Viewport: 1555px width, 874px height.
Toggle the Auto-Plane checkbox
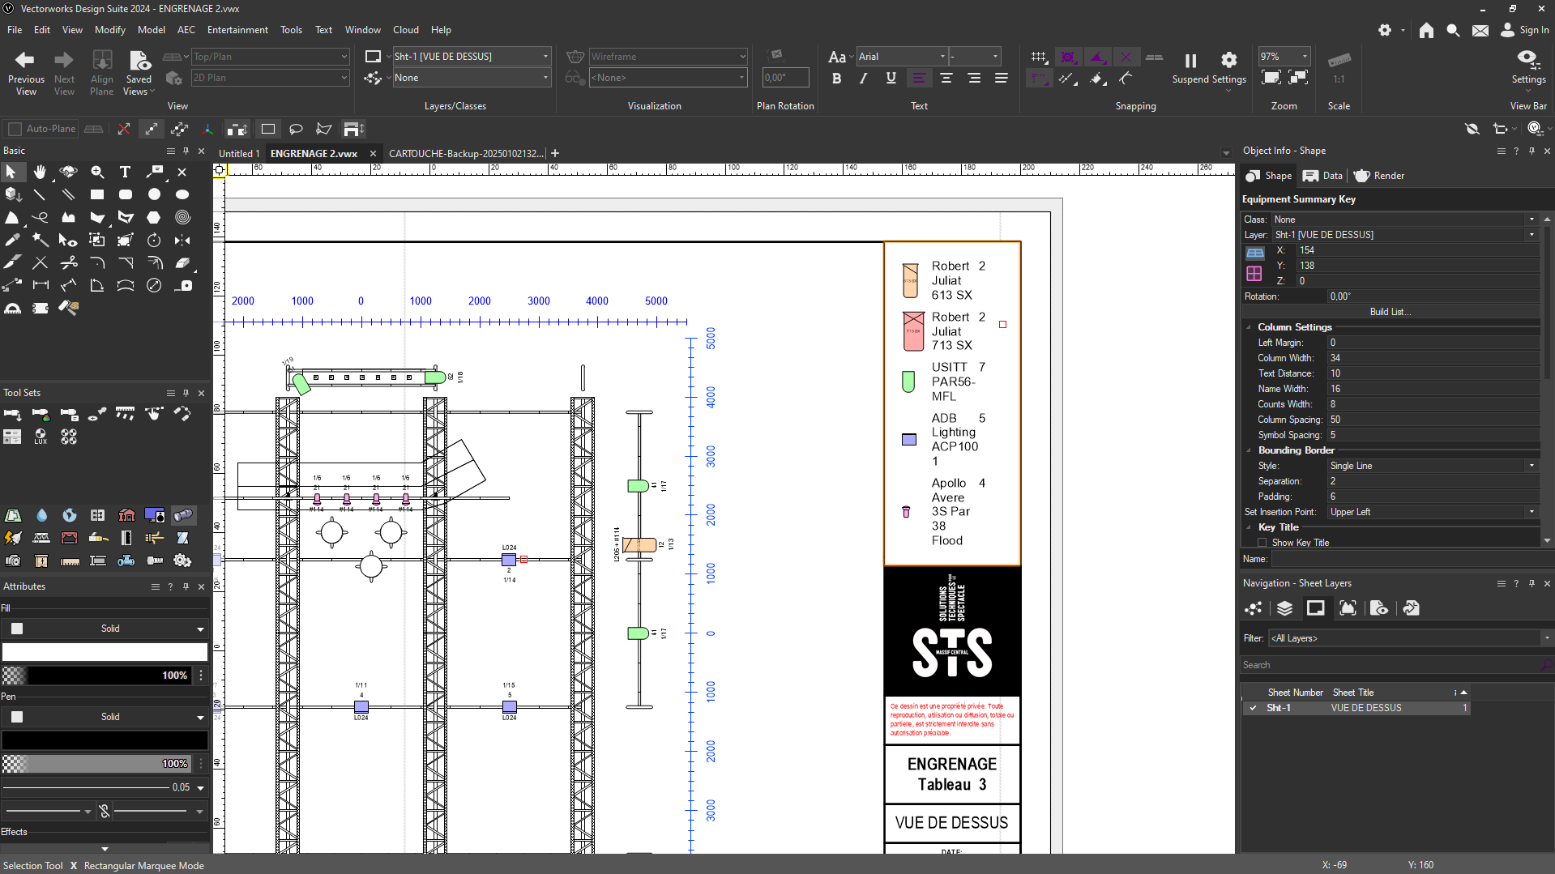tap(15, 129)
